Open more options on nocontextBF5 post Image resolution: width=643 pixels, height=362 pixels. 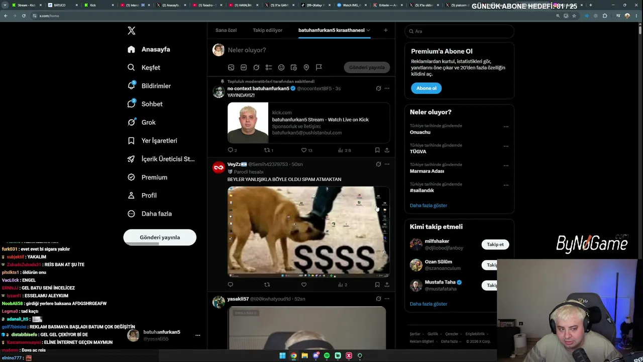tap(387, 88)
